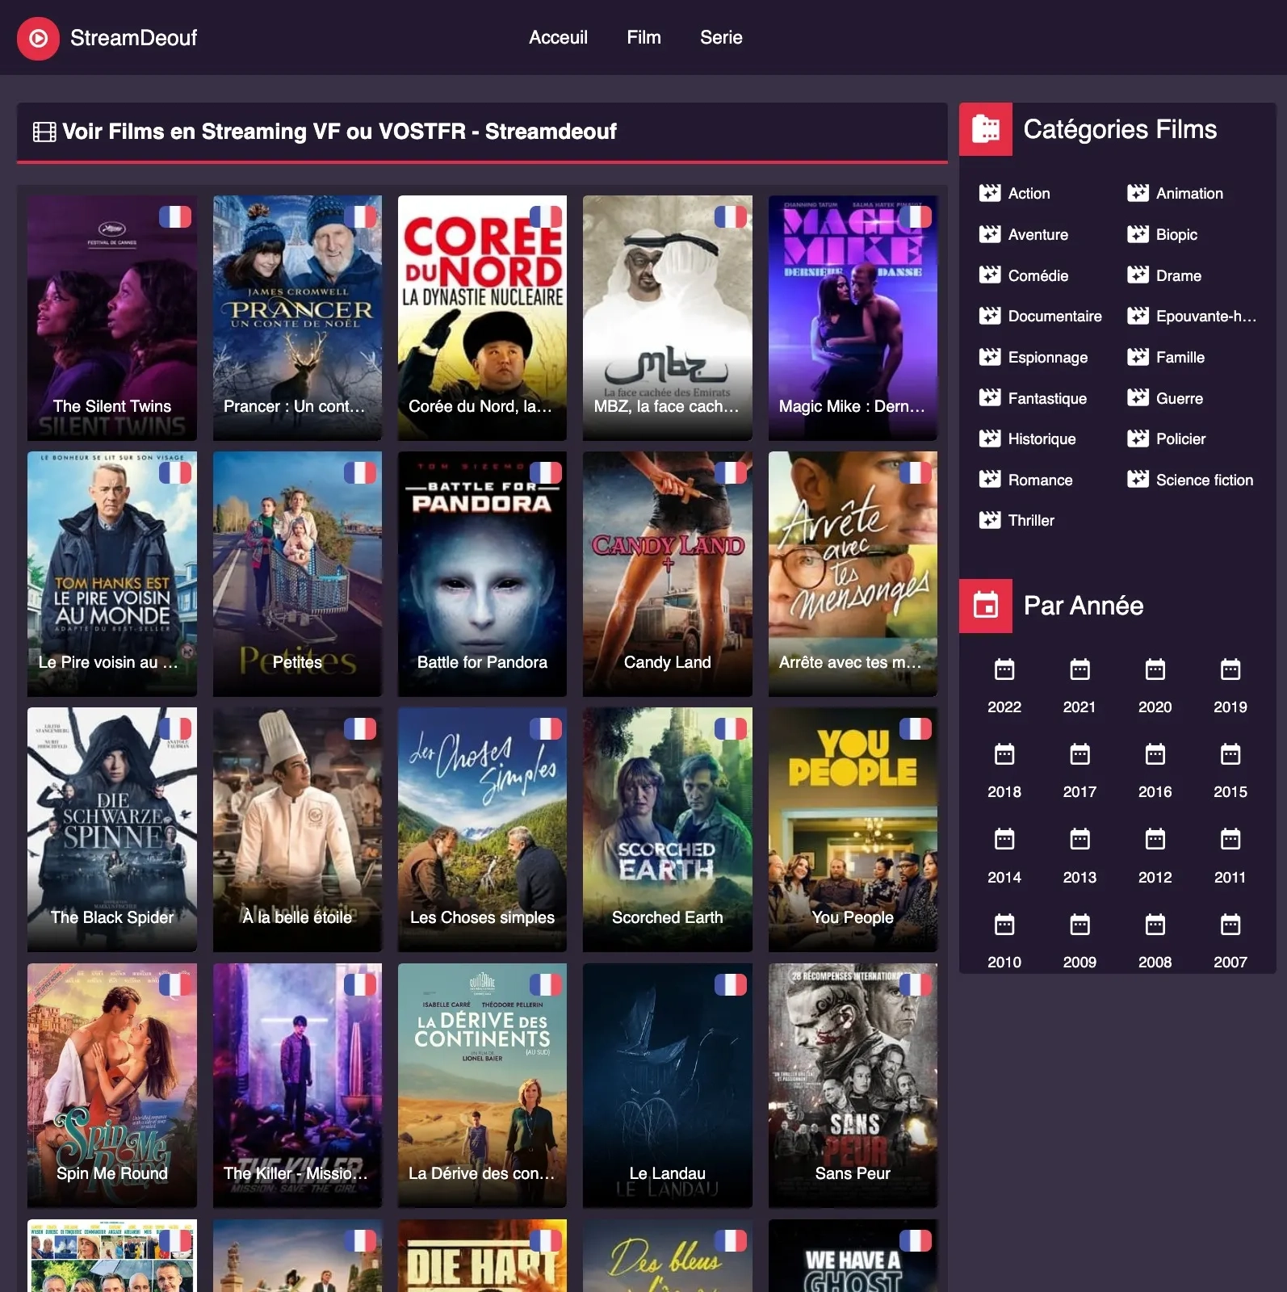Select year 2009 label

(1079, 963)
